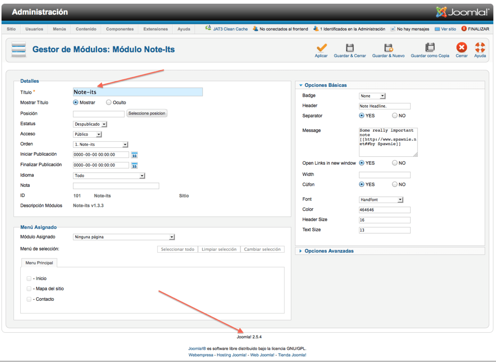Click the Header Size field

[x=385, y=220]
